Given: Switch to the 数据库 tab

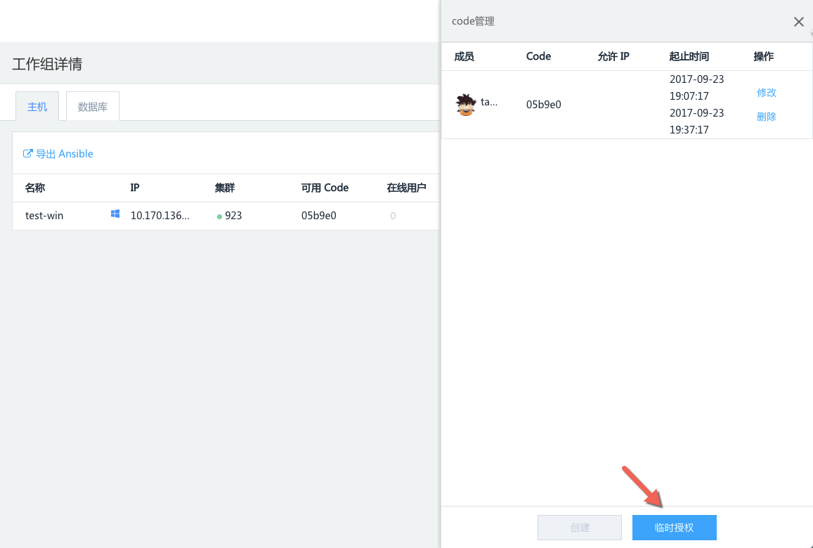Looking at the screenshot, I should [x=93, y=106].
